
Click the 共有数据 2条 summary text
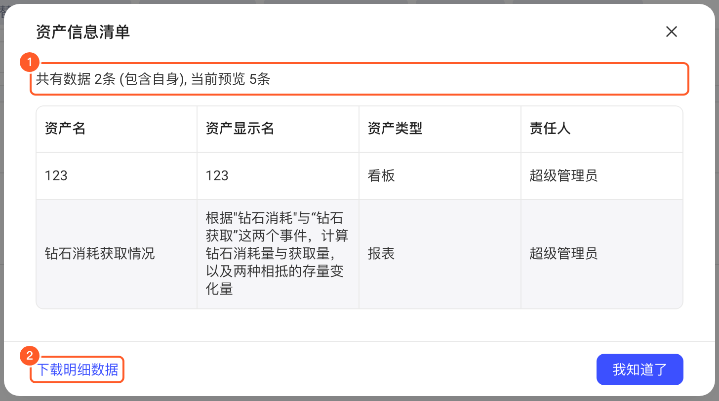pos(153,79)
